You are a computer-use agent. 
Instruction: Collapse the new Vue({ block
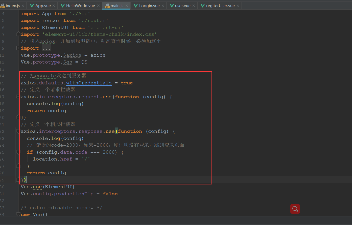pyautogui.click(x=18, y=214)
